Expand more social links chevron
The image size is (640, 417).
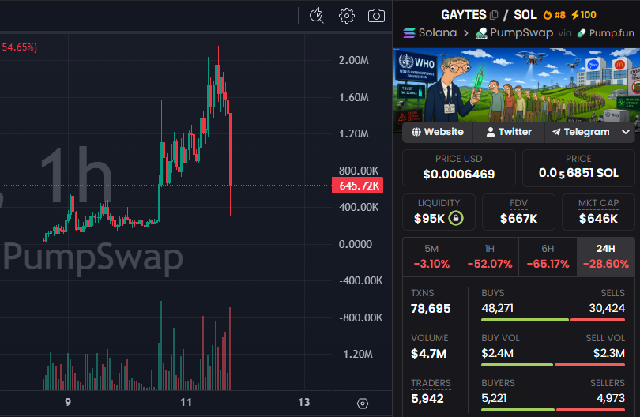(x=625, y=132)
